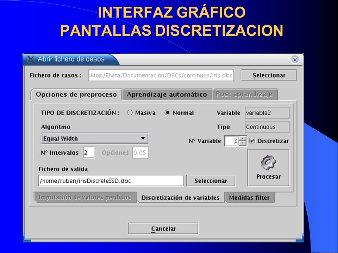This screenshot has width=338, height=253.
Task: Switch to Opciones de preproceso tab
Action: tap(76, 95)
